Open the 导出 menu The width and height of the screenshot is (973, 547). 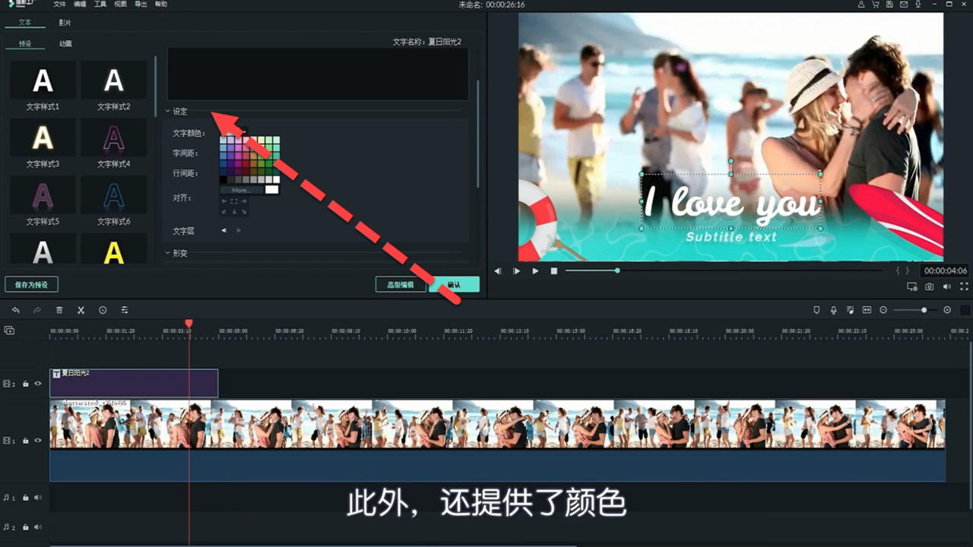[141, 5]
